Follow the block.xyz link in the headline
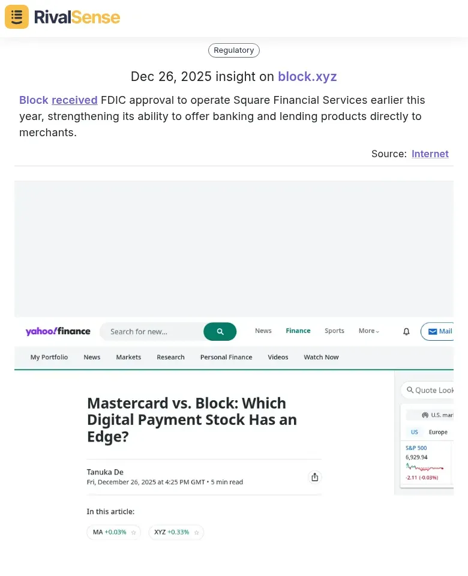The image size is (468, 576). 307,77
